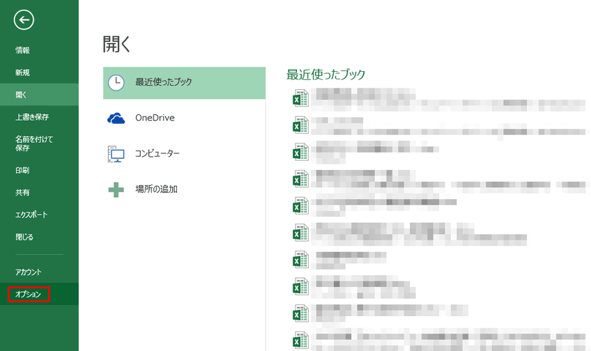Click the clock icon for recent workbooks
Viewport: 591px width, 351px height.
click(116, 82)
